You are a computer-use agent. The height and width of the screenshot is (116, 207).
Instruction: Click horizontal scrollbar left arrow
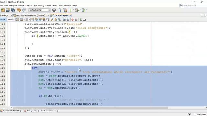12,108
